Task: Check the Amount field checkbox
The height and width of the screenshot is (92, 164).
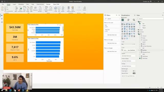Action: pos(140,36)
